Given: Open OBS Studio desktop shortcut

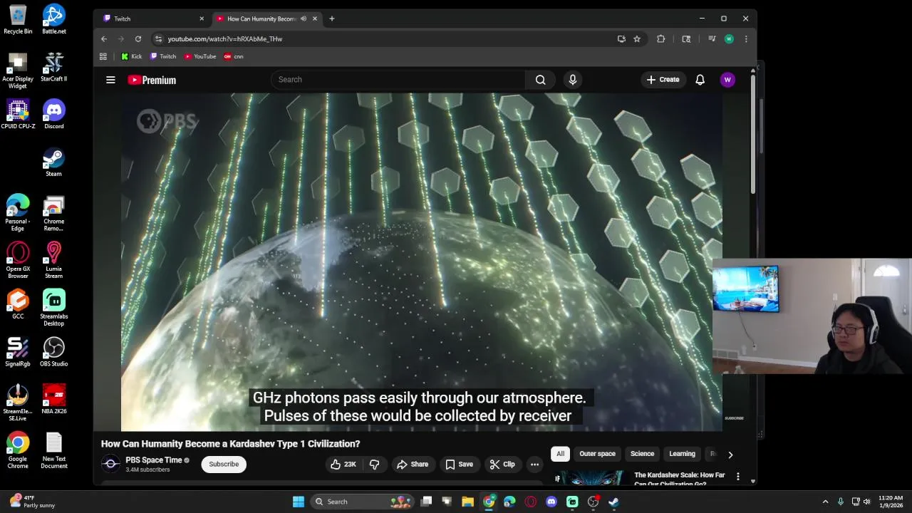Looking at the screenshot, I should (54, 352).
